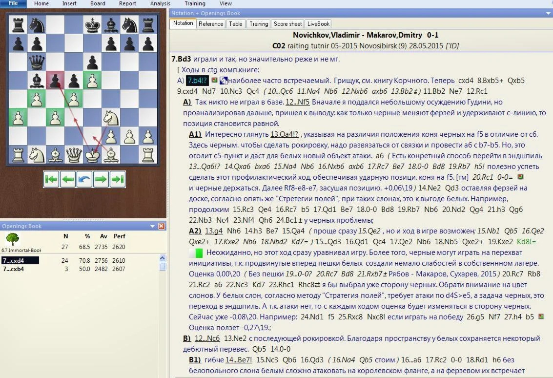Jump to the start of the game
The width and height of the screenshot is (553, 378).
point(52,179)
